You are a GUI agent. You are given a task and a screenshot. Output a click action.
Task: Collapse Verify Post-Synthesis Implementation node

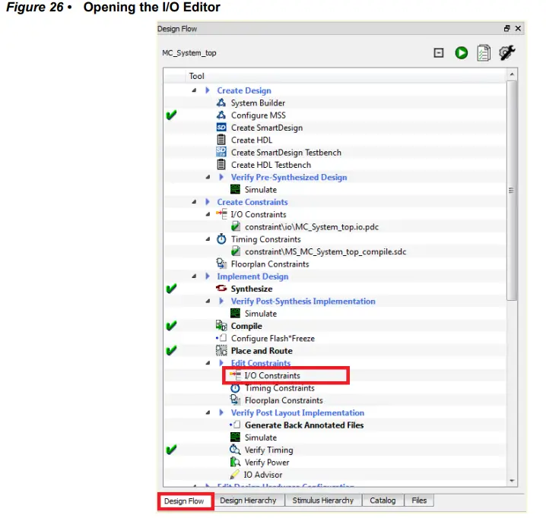point(208,301)
